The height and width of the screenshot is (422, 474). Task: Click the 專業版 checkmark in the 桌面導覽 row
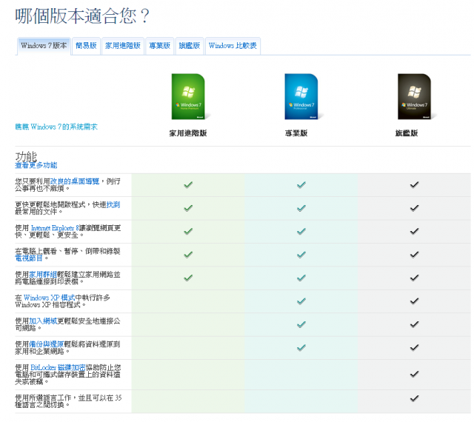coord(301,184)
